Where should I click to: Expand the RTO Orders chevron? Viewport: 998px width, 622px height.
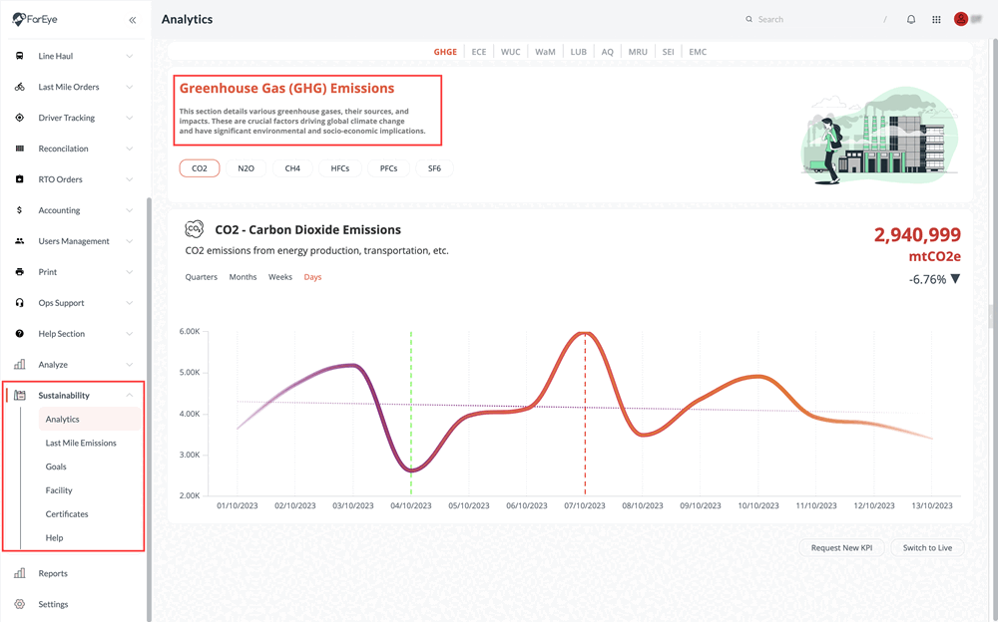(129, 179)
